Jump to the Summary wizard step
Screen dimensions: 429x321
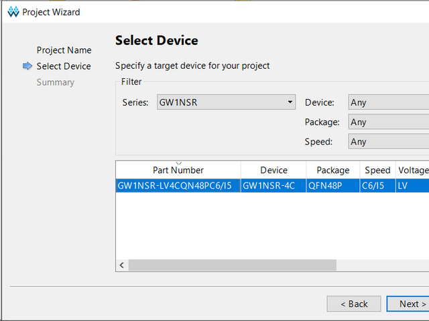55,82
